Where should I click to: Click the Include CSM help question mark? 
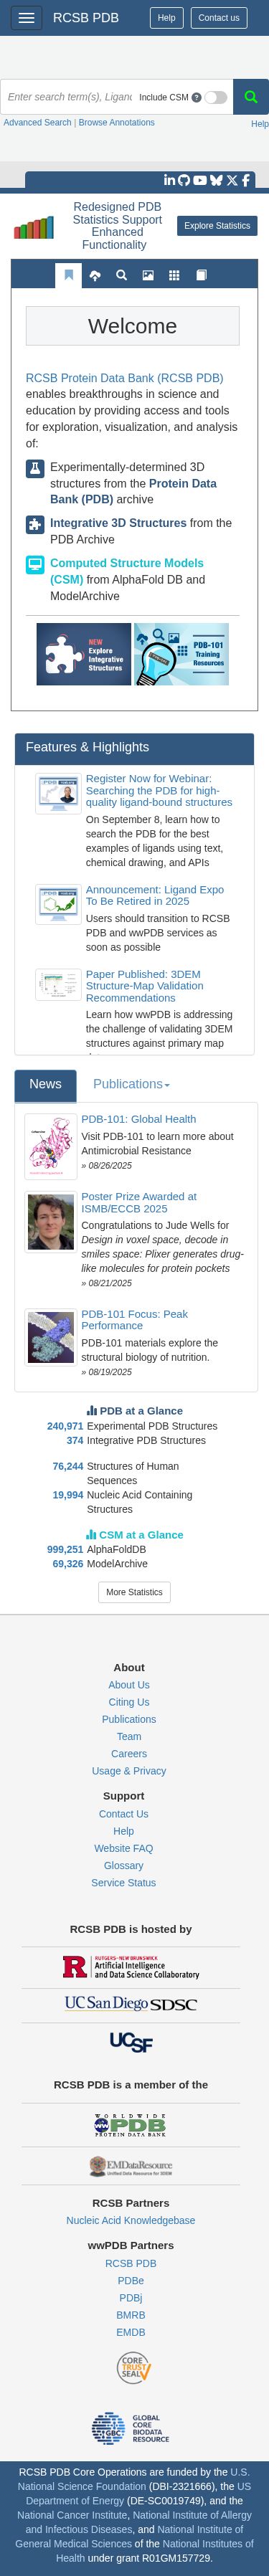tap(196, 97)
